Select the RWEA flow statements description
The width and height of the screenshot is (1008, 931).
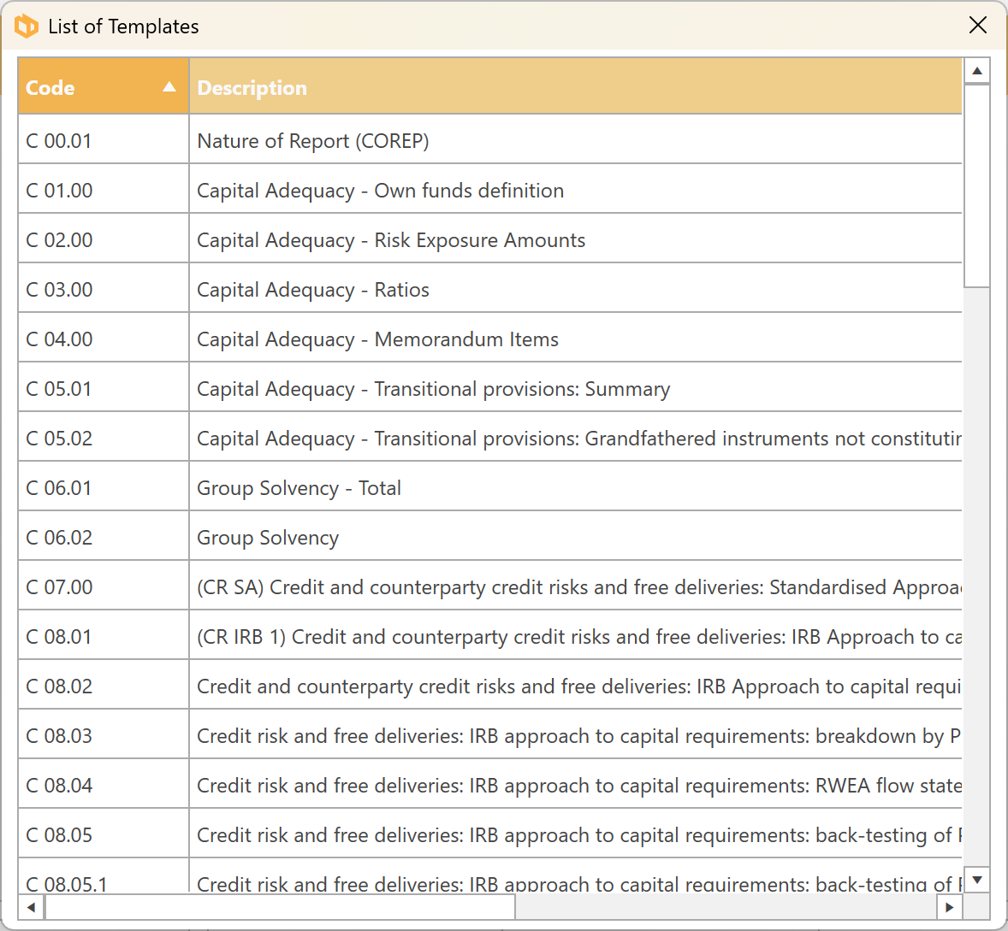(576, 785)
